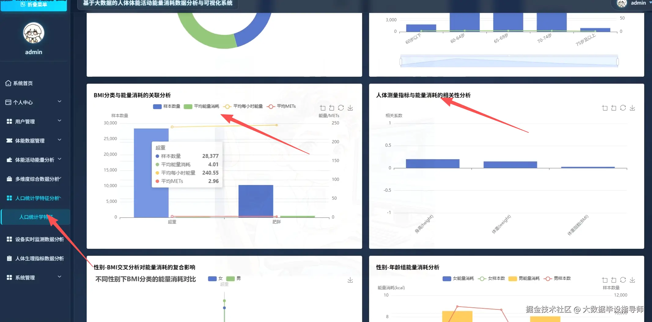Toggle 女样本数 legend series
The width and height of the screenshot is (652, 322).
point(491,279)
